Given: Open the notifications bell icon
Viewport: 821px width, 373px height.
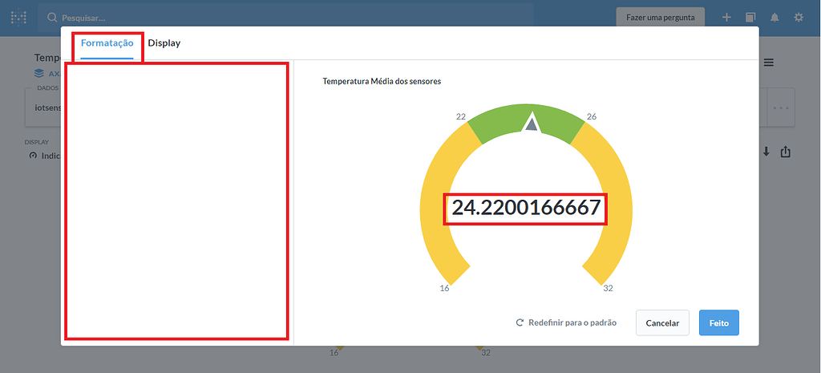Looking at the screenshot, I should 774,17.
